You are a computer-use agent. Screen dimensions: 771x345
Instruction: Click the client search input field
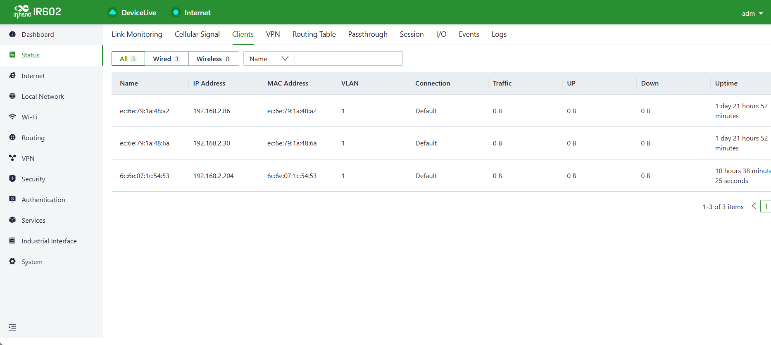(x=349, y=59)
